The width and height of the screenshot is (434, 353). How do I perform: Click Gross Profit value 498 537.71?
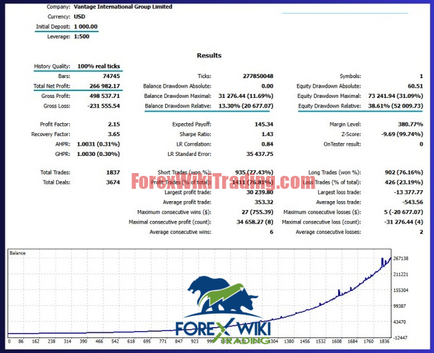coord(105,96)
